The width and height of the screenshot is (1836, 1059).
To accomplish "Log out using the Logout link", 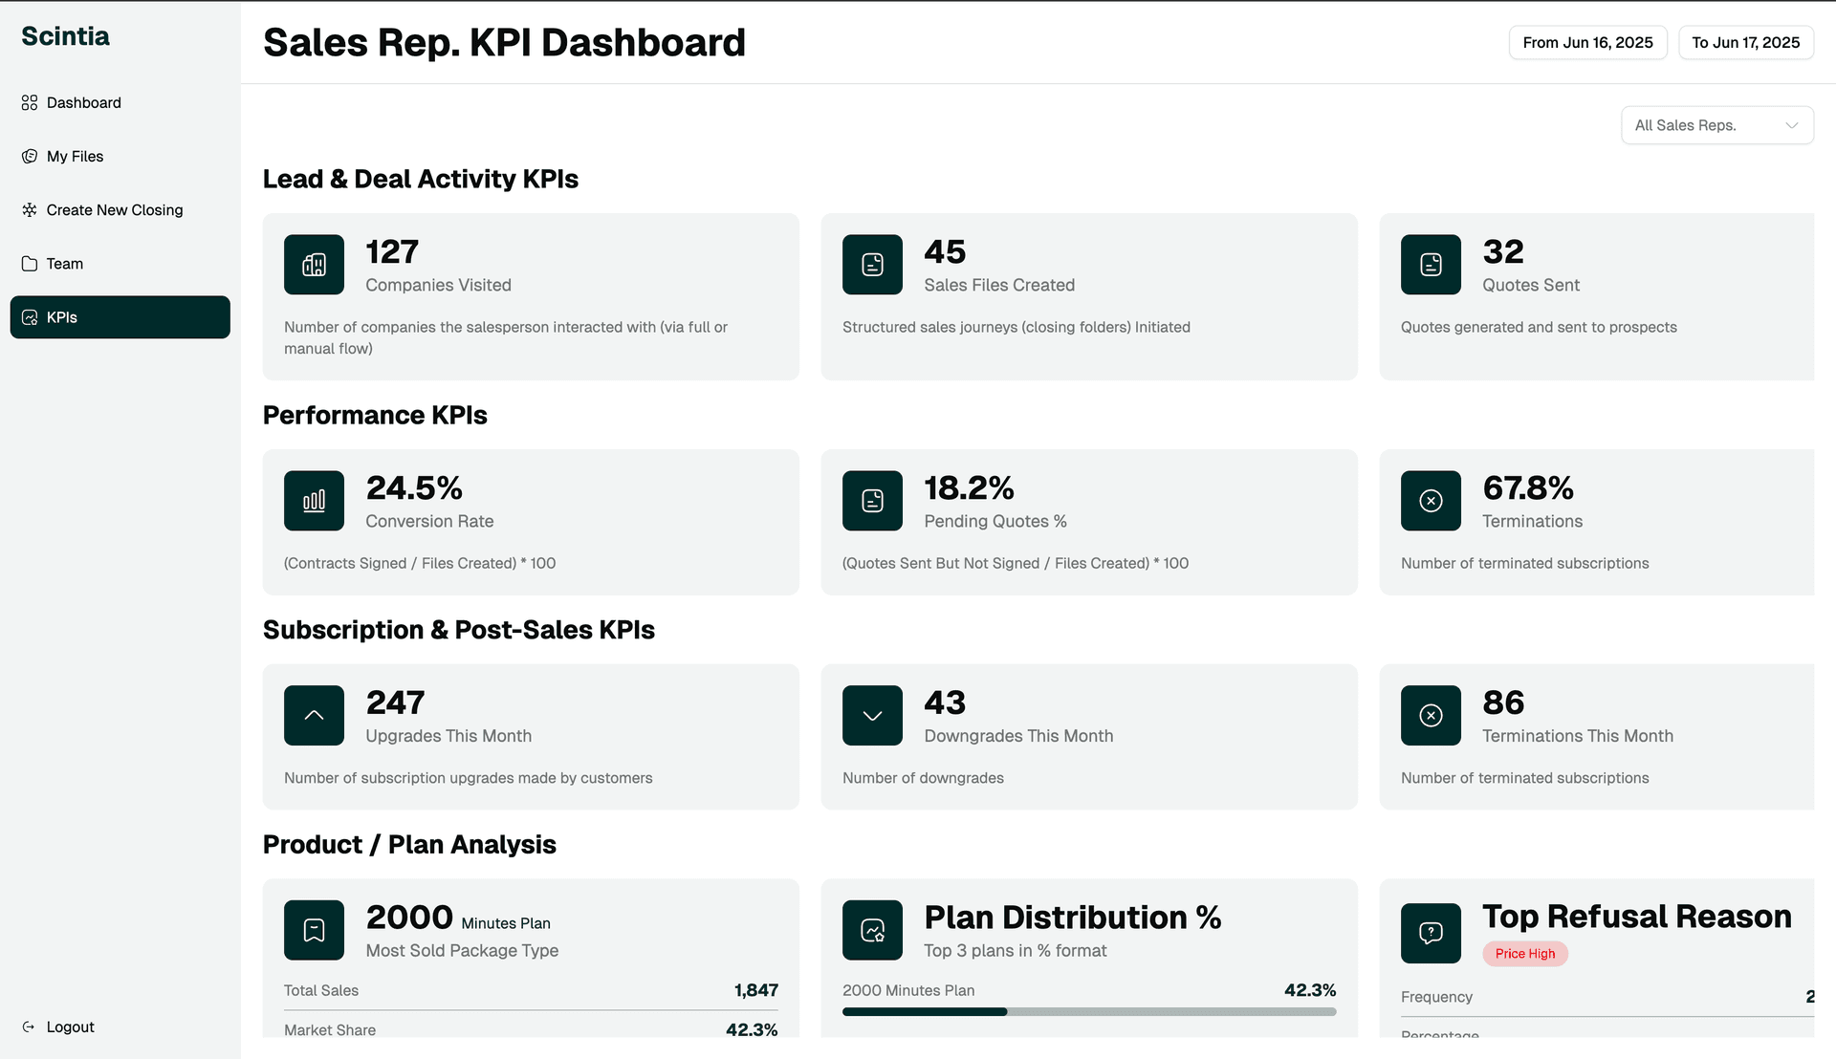I will (x=70, y=1027).
